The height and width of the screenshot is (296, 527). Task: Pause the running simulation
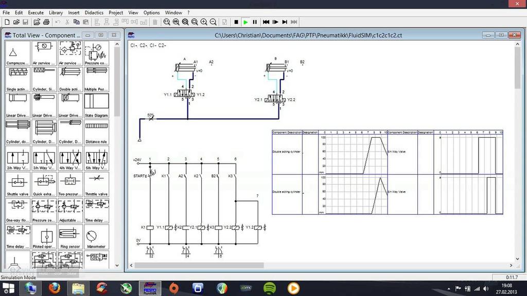(x=255, y=22)
